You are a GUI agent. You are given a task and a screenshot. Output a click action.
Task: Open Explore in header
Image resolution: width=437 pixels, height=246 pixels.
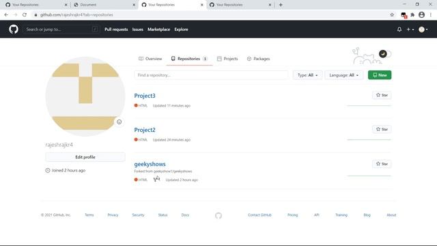tap(181, 29)
